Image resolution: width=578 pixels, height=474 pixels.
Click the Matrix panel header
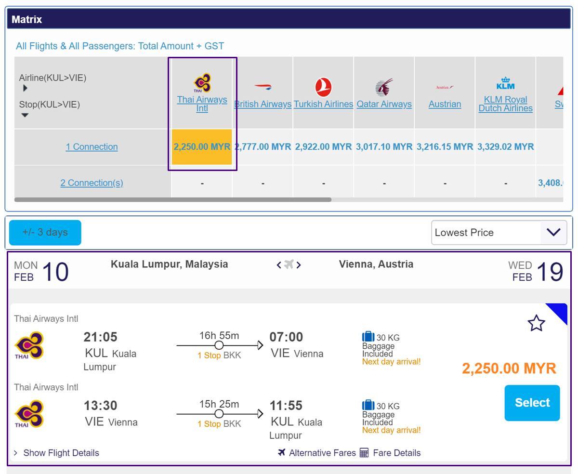pos(289,19)
